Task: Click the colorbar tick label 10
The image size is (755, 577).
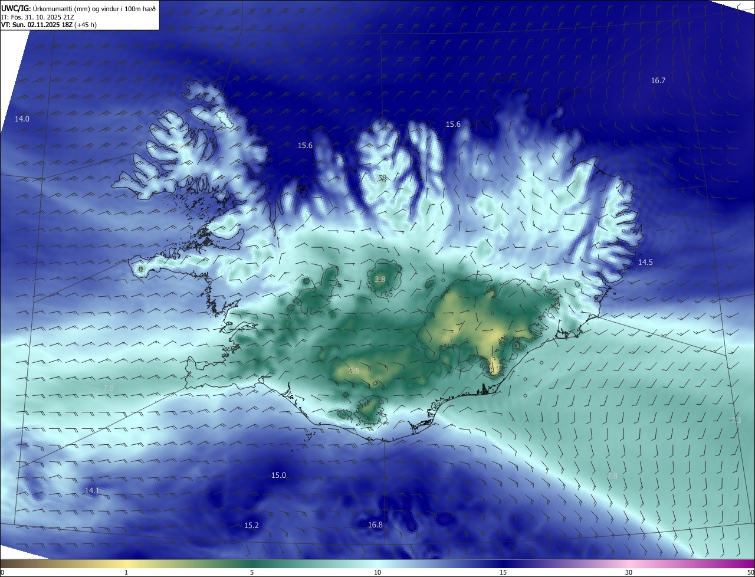Action: tap(377, 573)
